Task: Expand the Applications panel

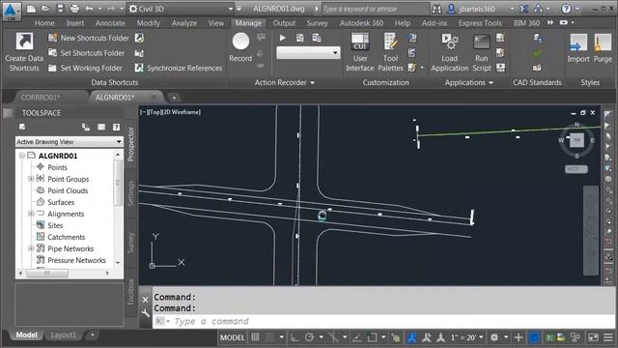Action: click(x=468, y=82)
